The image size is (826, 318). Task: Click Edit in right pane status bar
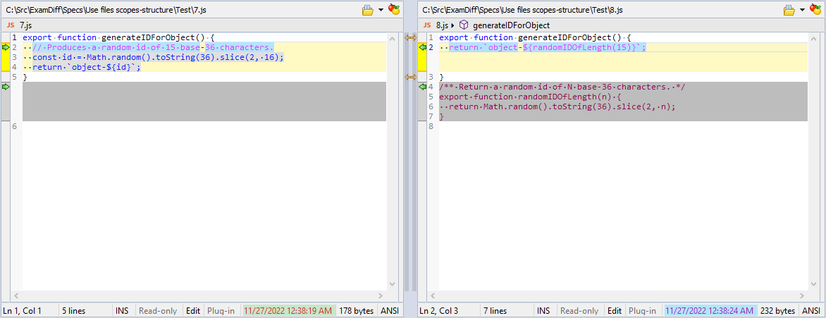pos(615,311)
